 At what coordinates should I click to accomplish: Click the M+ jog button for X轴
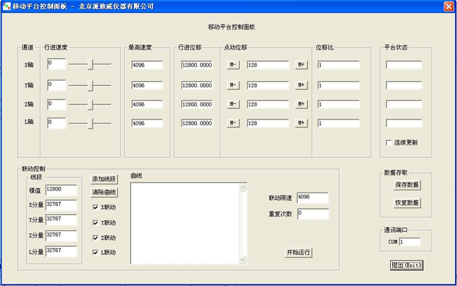(301, 65)
